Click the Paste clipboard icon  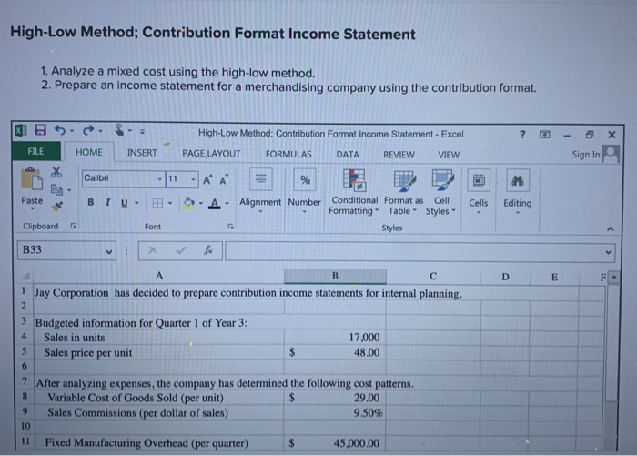click(x=32, y=179)
